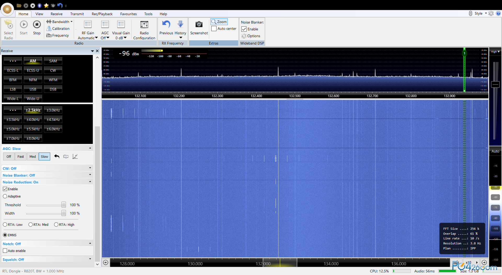Image resolution: width=502 pixels, height=275 pixels.
Task: Open the Receive ribbon tab
Action: tap(56, 14)
